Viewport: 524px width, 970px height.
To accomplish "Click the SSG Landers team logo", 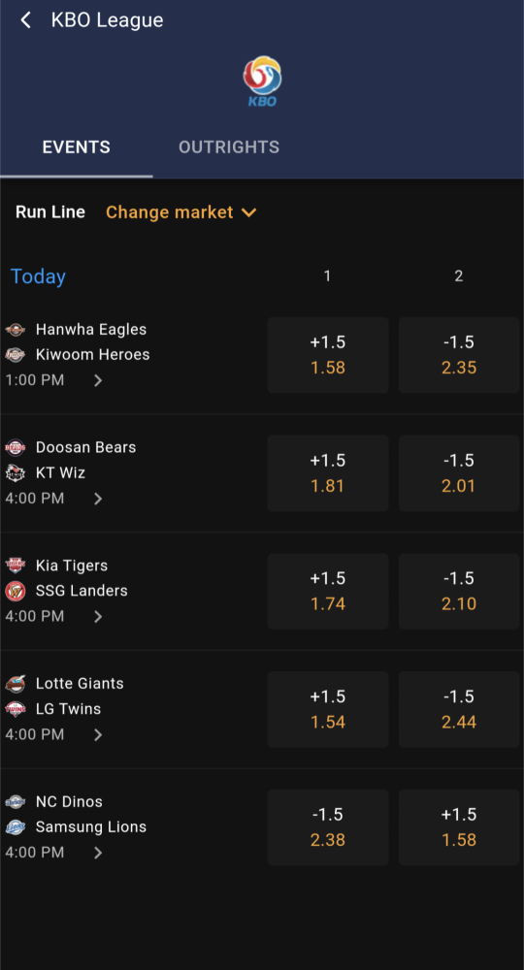I will (x=16, y=592).
